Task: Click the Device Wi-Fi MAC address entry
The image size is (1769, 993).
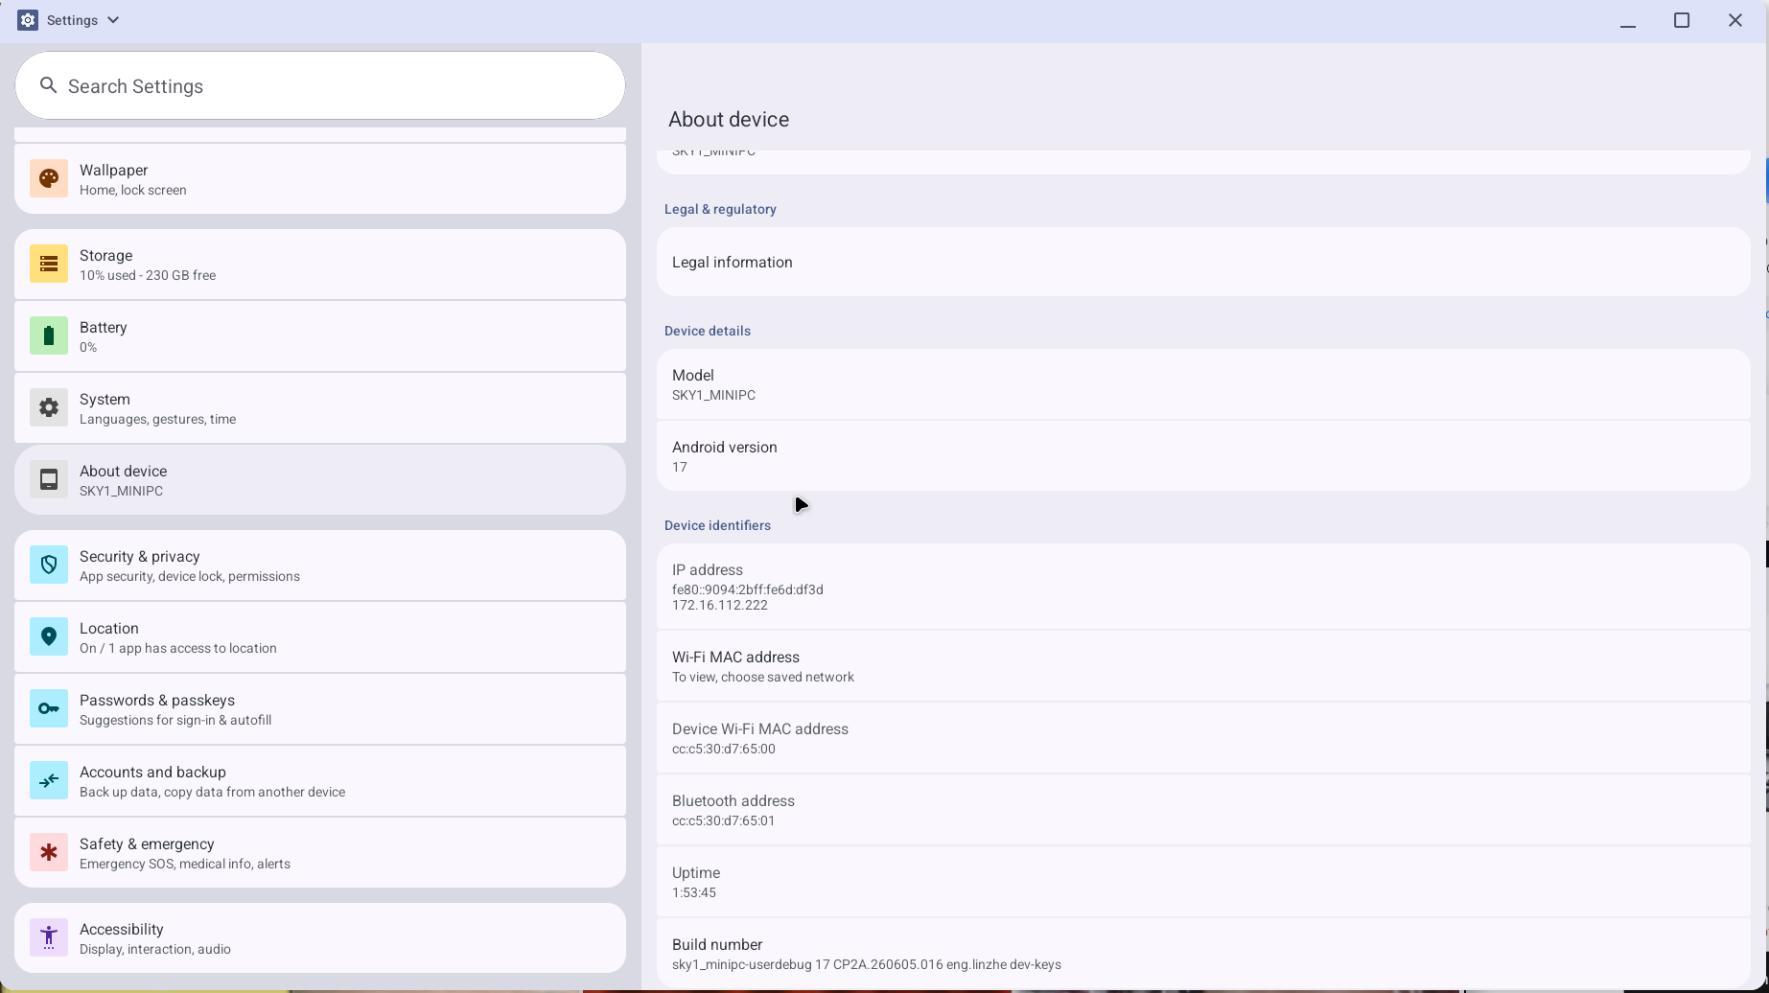Action: pyautogui.click(x=1203, y=738)
